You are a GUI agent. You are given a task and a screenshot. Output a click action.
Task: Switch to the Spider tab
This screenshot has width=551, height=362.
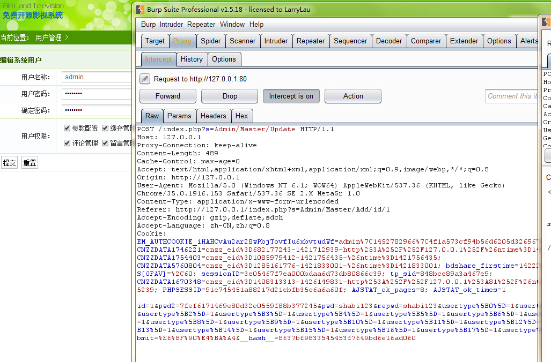[x=210, y=41]
